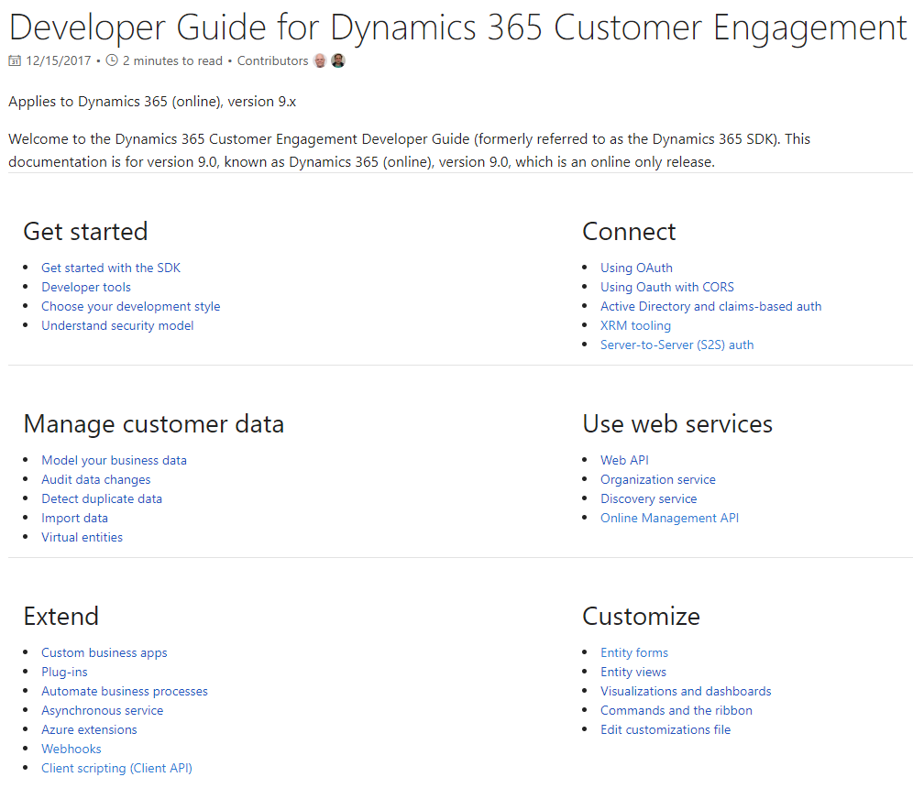This screenshot has height=788, width=913.
Task: Open Using Oauth with CORS link
Action: tap(667, 287)
